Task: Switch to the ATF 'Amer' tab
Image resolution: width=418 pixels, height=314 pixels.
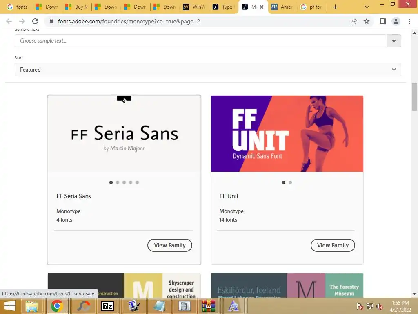Action: [x=282, y=7]
